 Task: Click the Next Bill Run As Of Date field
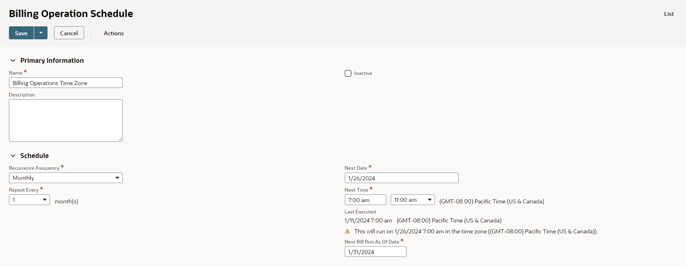[x=376, y=252]
